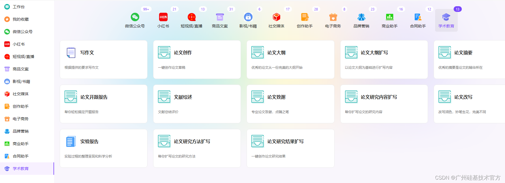Click the text 改写润色，妙笔生花，完美不同

462,112
